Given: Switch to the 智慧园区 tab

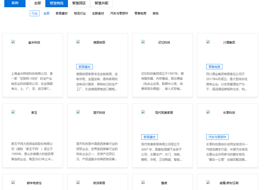Looking at the screenshot, I should pyautogui.click(x=79, y=3).
